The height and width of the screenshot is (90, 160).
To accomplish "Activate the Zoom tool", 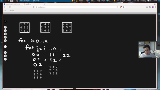I will tap(5, 52).
